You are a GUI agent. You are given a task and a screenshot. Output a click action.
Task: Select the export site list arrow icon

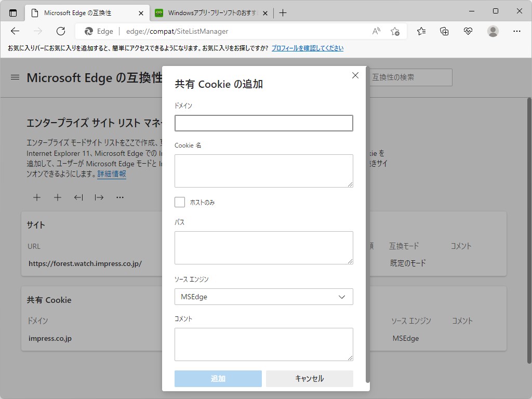click(99, 197)
